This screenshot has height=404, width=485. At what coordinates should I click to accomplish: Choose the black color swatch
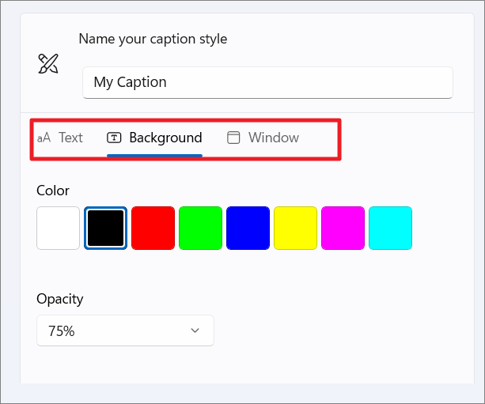click(105, 228)
